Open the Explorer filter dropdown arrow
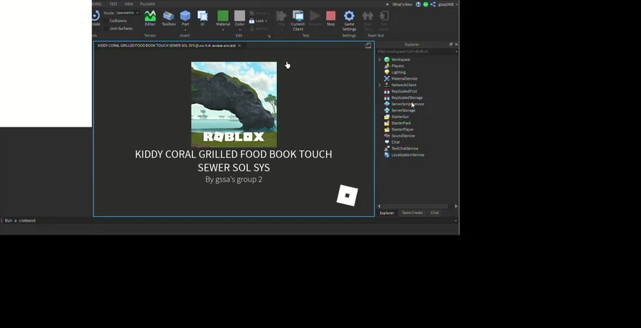The image size is (641, 328). point(457,51)
